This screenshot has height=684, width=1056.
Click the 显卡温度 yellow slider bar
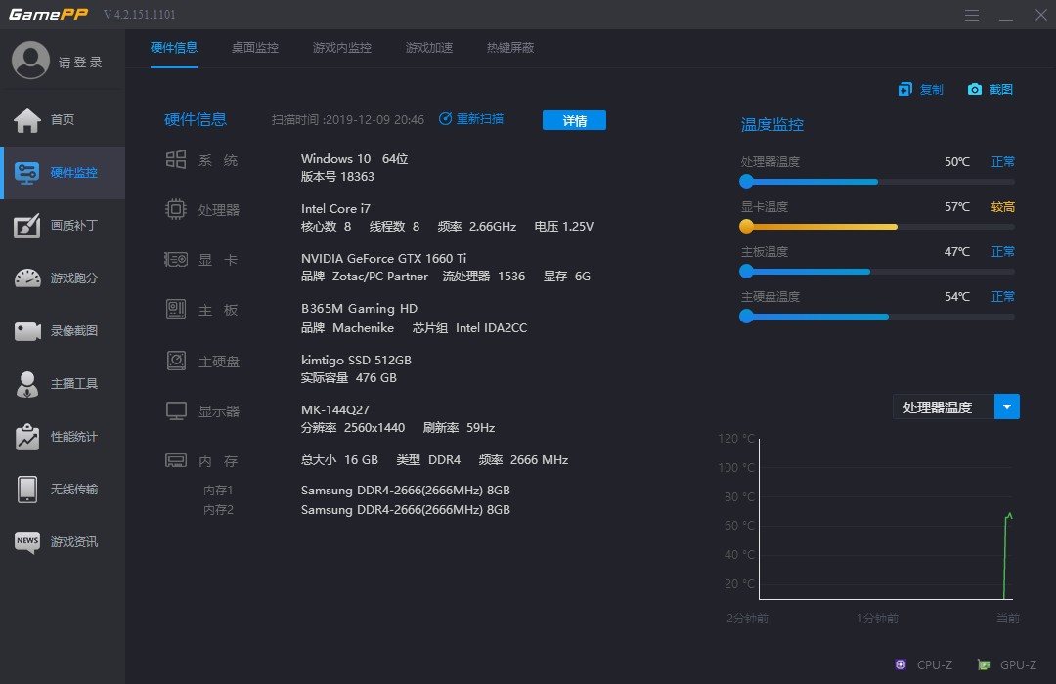[877, 227]
